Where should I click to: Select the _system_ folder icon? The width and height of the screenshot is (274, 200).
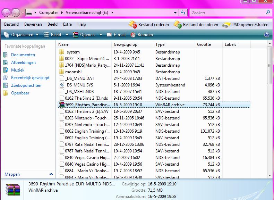tap(61, 52)
